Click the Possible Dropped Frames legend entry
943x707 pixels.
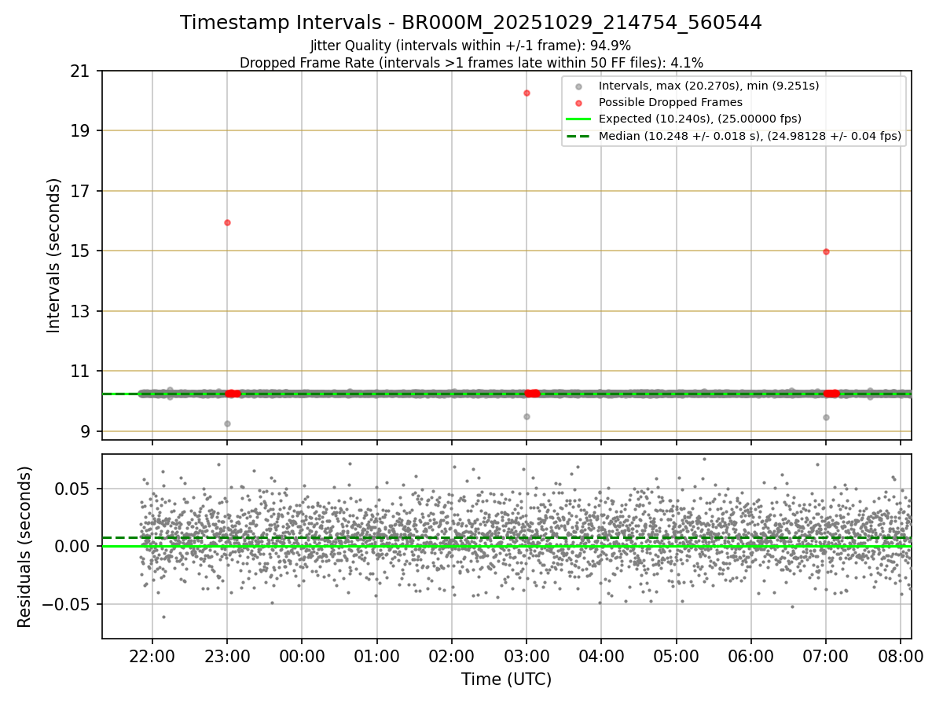(x=670, y=102)
